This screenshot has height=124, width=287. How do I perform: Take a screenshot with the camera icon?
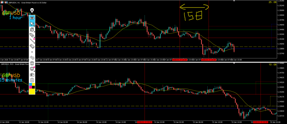pyautogui.click(x=32, y=75)
